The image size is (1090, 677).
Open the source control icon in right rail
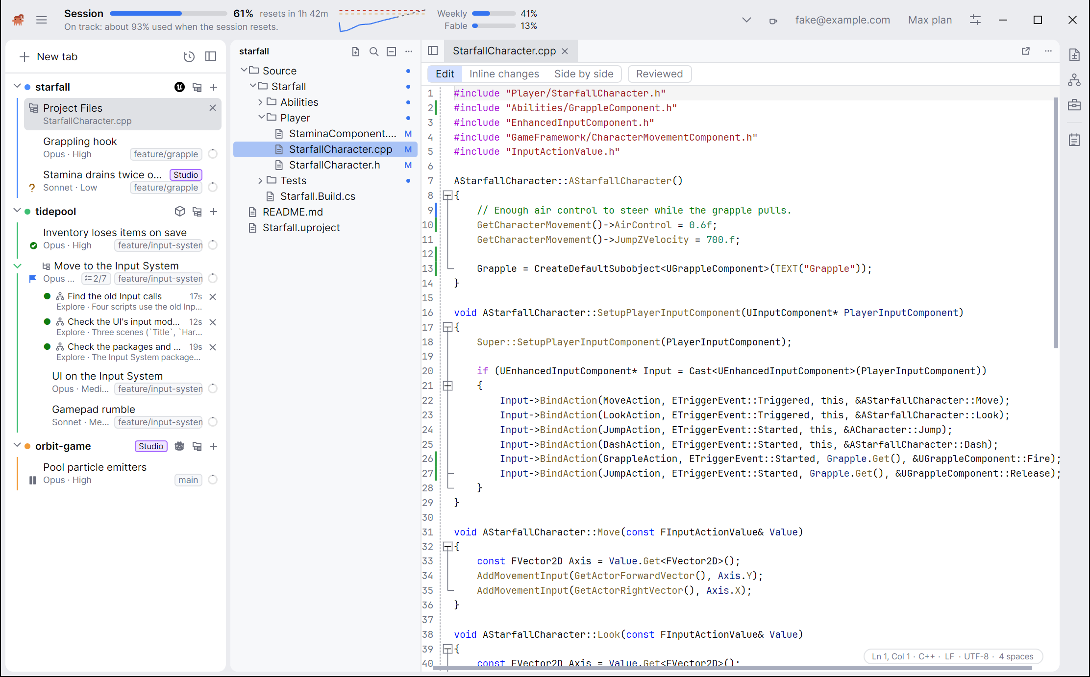coord(1074,80)
